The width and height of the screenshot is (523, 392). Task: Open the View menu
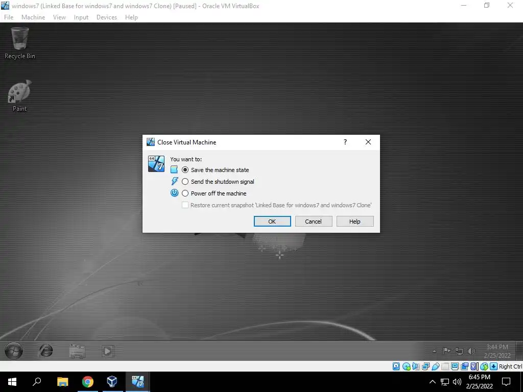coord(59,17)
